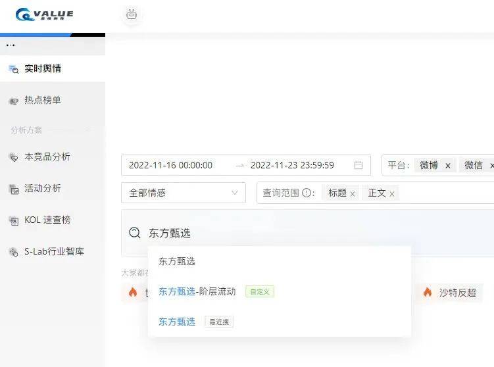Open the calendar icon in date range
The image size is (494, 367).
[x=358, y=165]
